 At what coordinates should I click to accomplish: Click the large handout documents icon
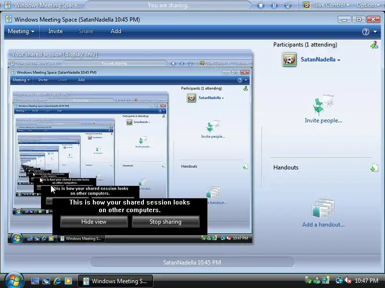pos(323,209)
